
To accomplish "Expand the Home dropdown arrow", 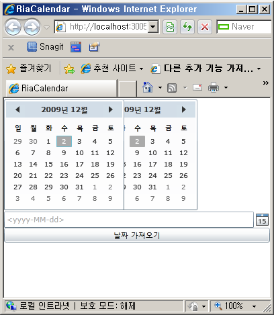I will (x=160, y=87).
